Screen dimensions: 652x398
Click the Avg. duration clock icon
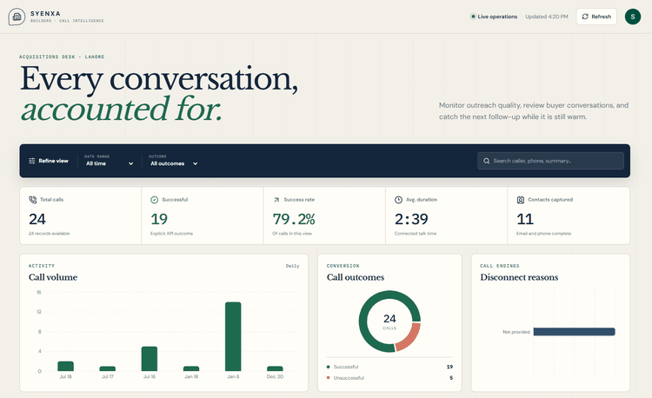(x=398, y=200)
